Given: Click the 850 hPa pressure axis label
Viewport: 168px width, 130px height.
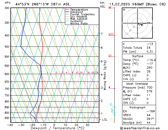Looking at the screenshot, I should pos(7,107).
